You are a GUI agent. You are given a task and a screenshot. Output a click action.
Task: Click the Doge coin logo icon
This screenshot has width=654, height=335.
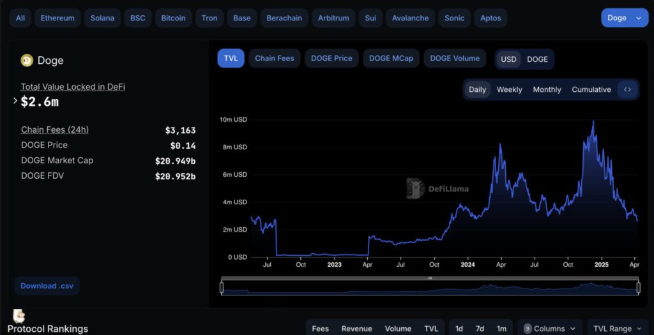tap(27, 61)
